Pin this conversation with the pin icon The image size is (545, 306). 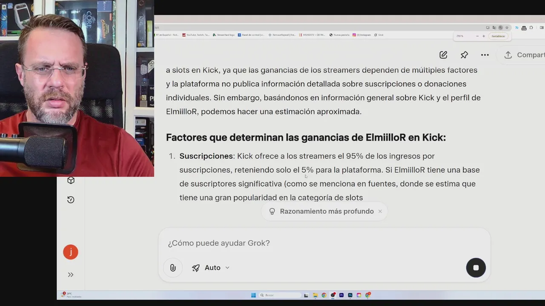pos(464,55)
